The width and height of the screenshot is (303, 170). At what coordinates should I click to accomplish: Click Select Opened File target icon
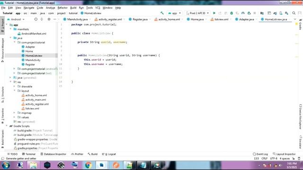click(36, 19)
